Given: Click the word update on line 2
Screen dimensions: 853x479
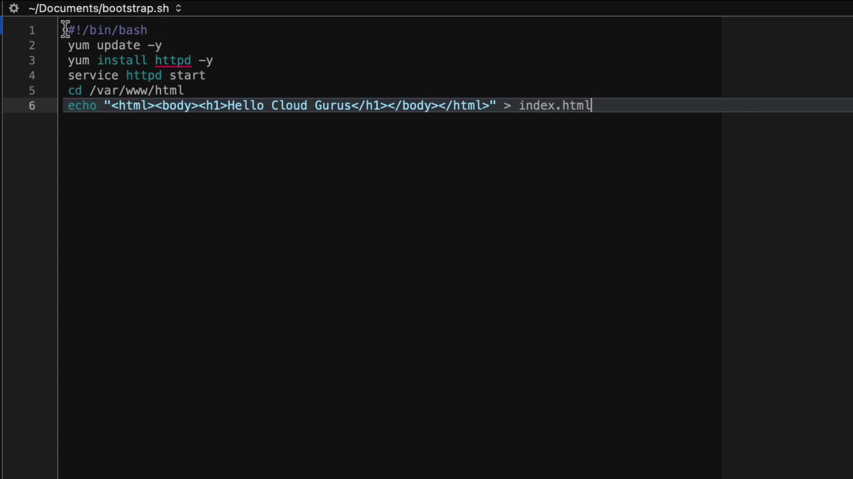Looking at the screenshot, I should coord(118,45).
